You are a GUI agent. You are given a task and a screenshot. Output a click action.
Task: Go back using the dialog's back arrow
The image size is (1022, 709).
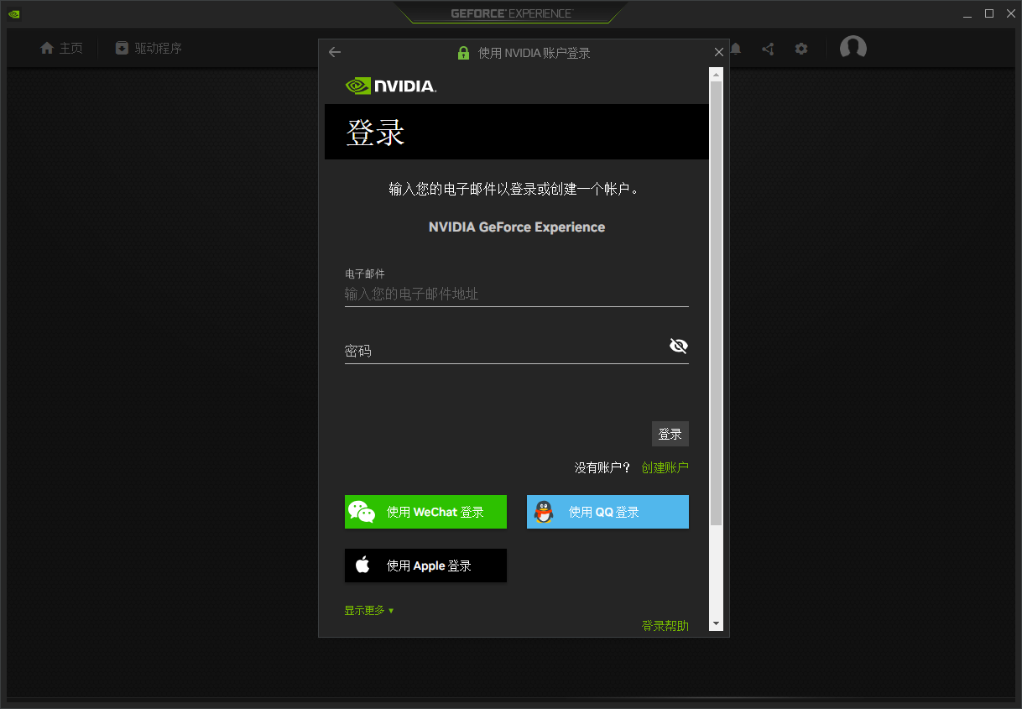pos(335,52)
